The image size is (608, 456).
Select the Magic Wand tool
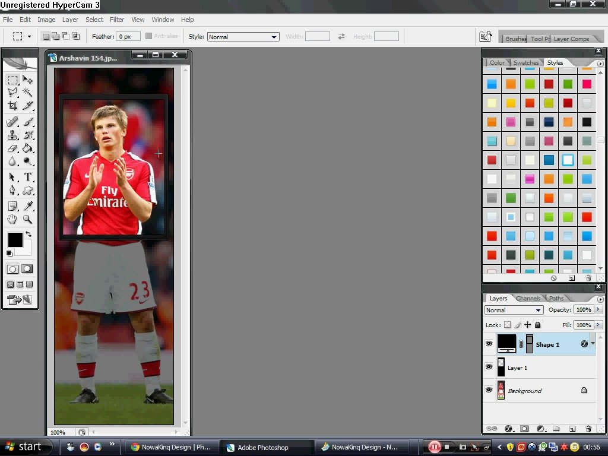point(27,92)
